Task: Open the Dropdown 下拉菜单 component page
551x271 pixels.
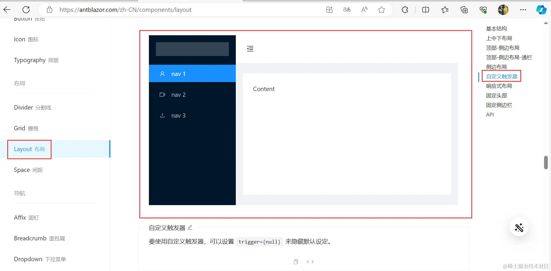Action: click(40, 259)
